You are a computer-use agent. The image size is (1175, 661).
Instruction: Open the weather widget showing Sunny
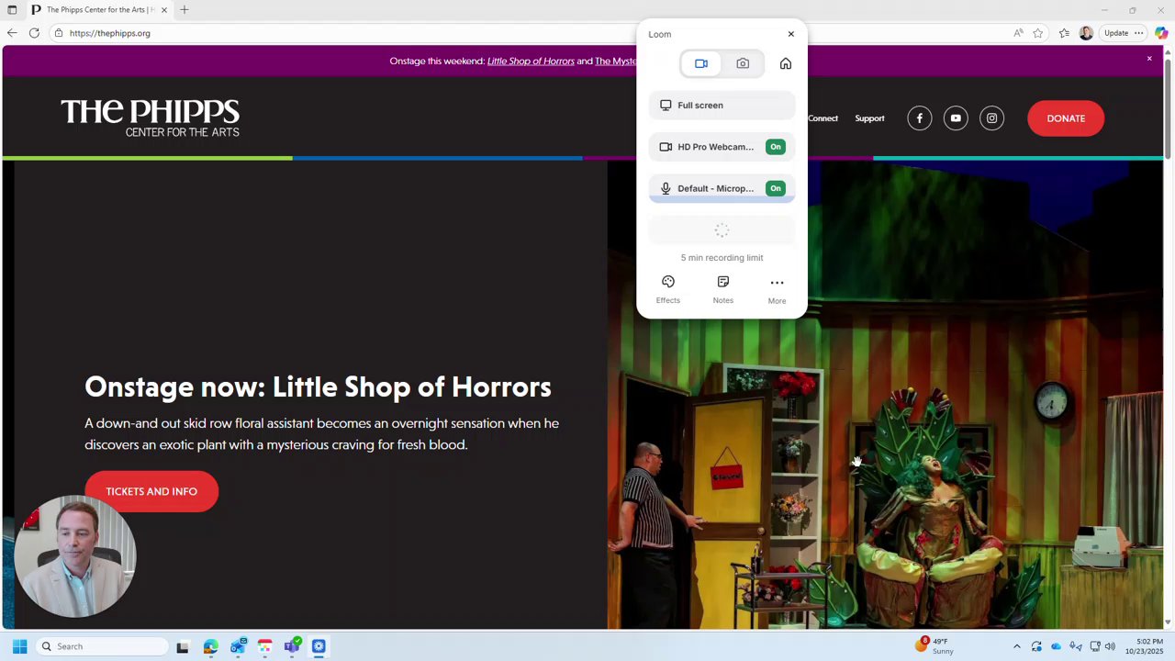(x=935, y=646)
